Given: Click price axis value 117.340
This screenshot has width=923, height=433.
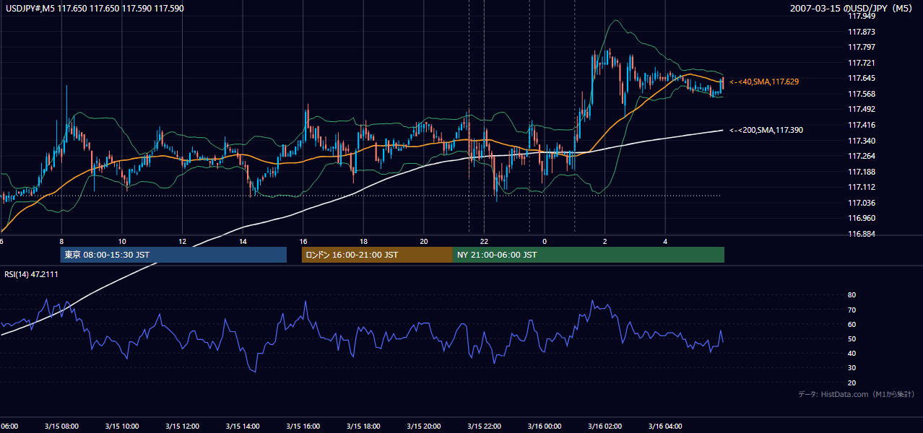Looking at the screenshot, I should click(x=862, y=141).
